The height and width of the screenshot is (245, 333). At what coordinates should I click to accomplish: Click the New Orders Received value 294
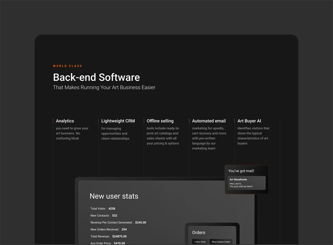pos(124,230)
